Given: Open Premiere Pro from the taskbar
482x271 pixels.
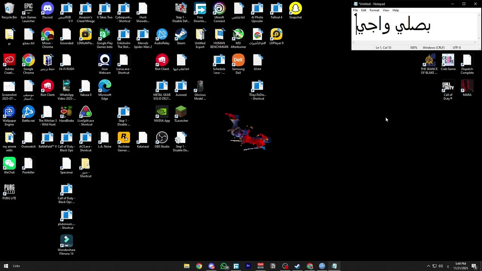Looking at the screenshot, I should point(248,266).
